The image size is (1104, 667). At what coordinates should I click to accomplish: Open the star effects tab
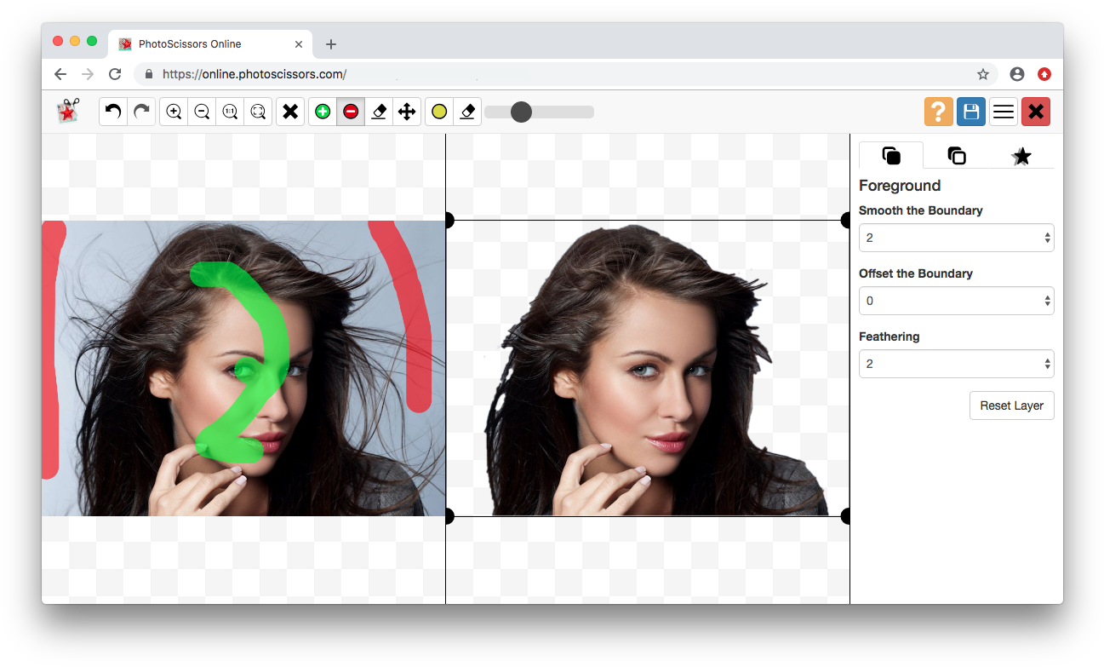[1021, 156]
